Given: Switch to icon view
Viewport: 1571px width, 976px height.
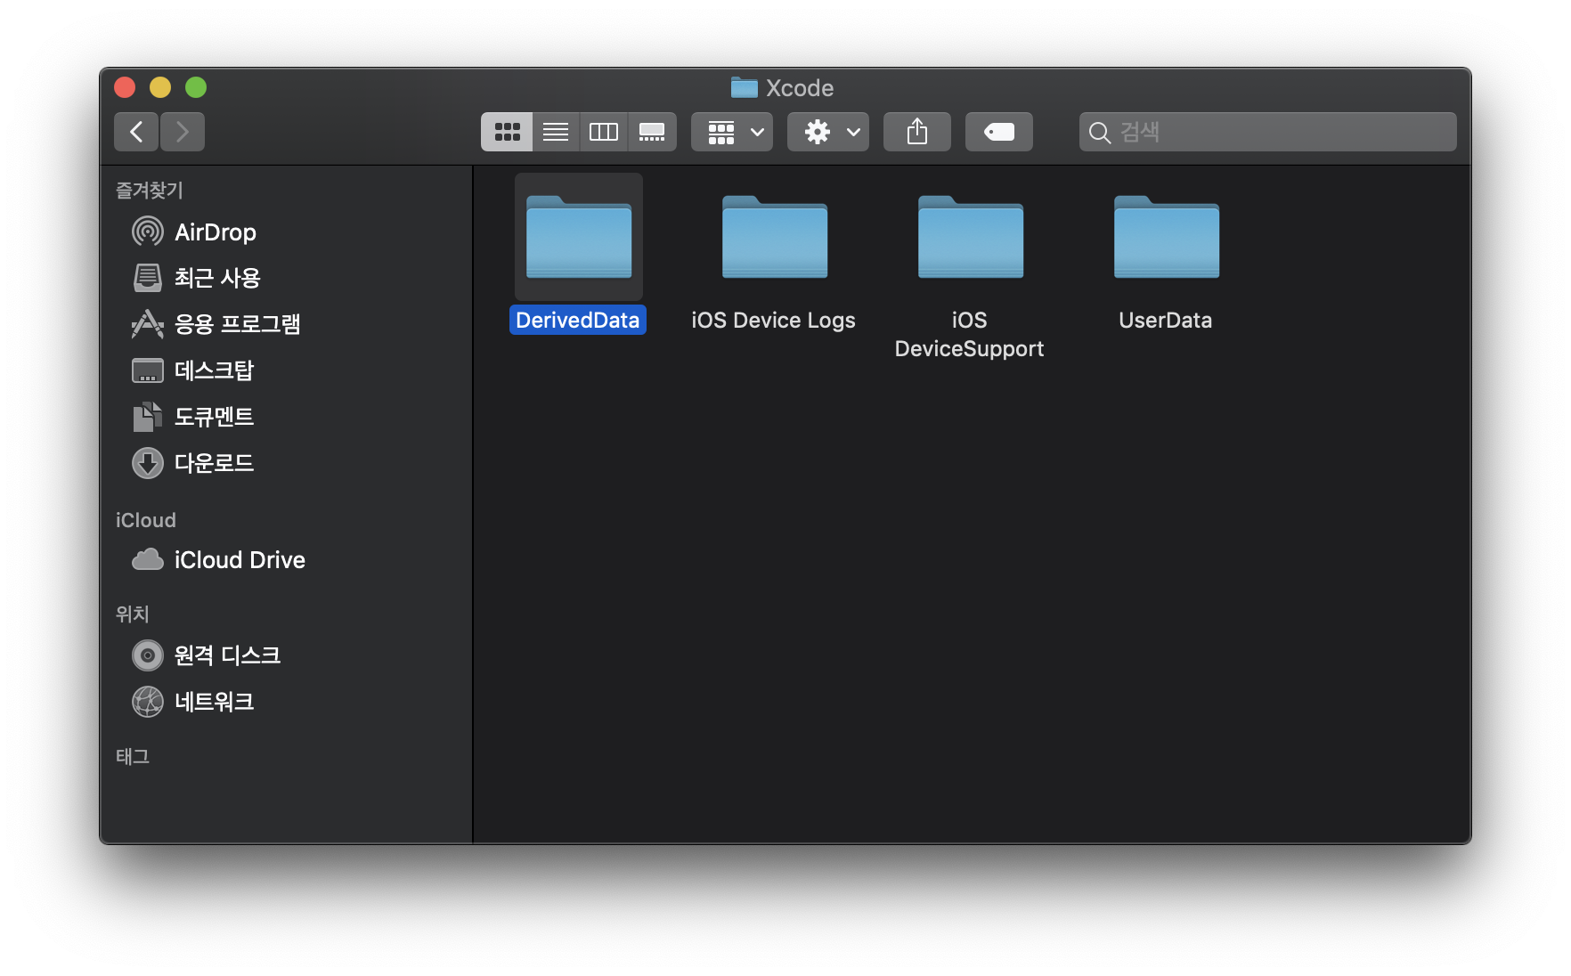Looking at the screenshot, I should point(507,132).
